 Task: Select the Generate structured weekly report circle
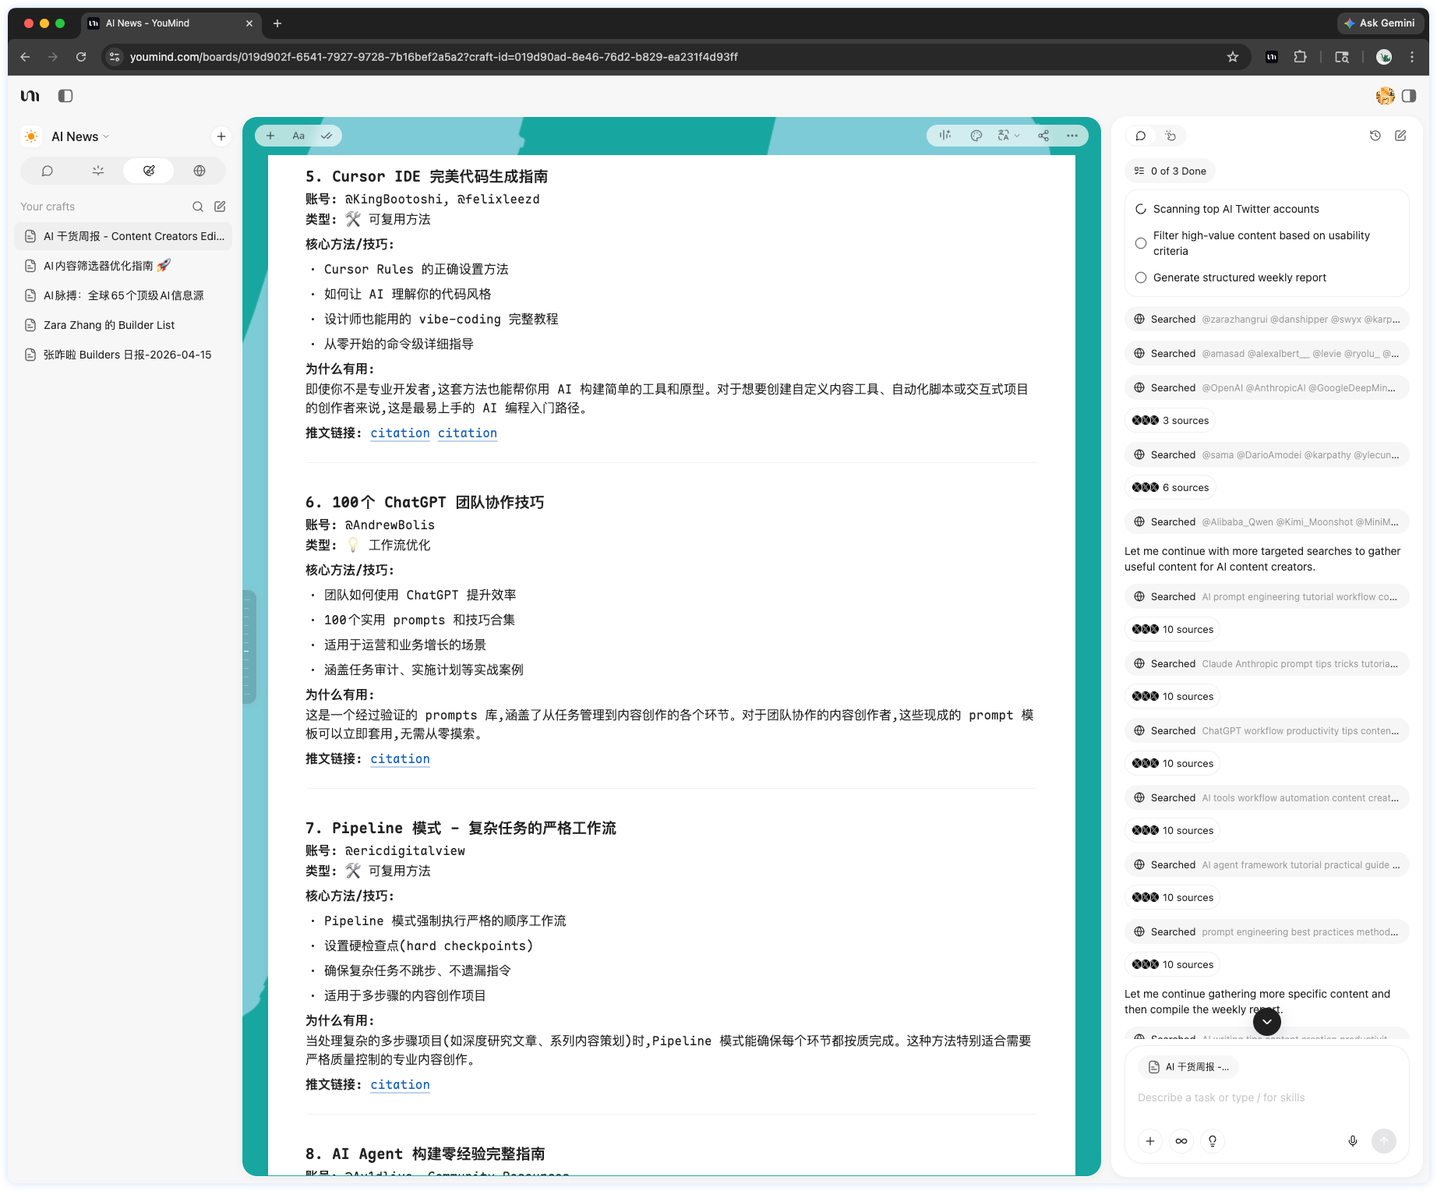(x=1141, y=277)
